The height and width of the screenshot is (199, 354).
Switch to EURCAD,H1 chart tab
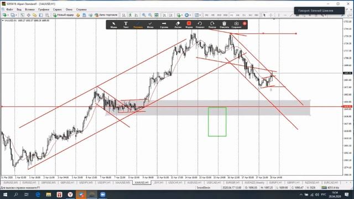[331, 182]
